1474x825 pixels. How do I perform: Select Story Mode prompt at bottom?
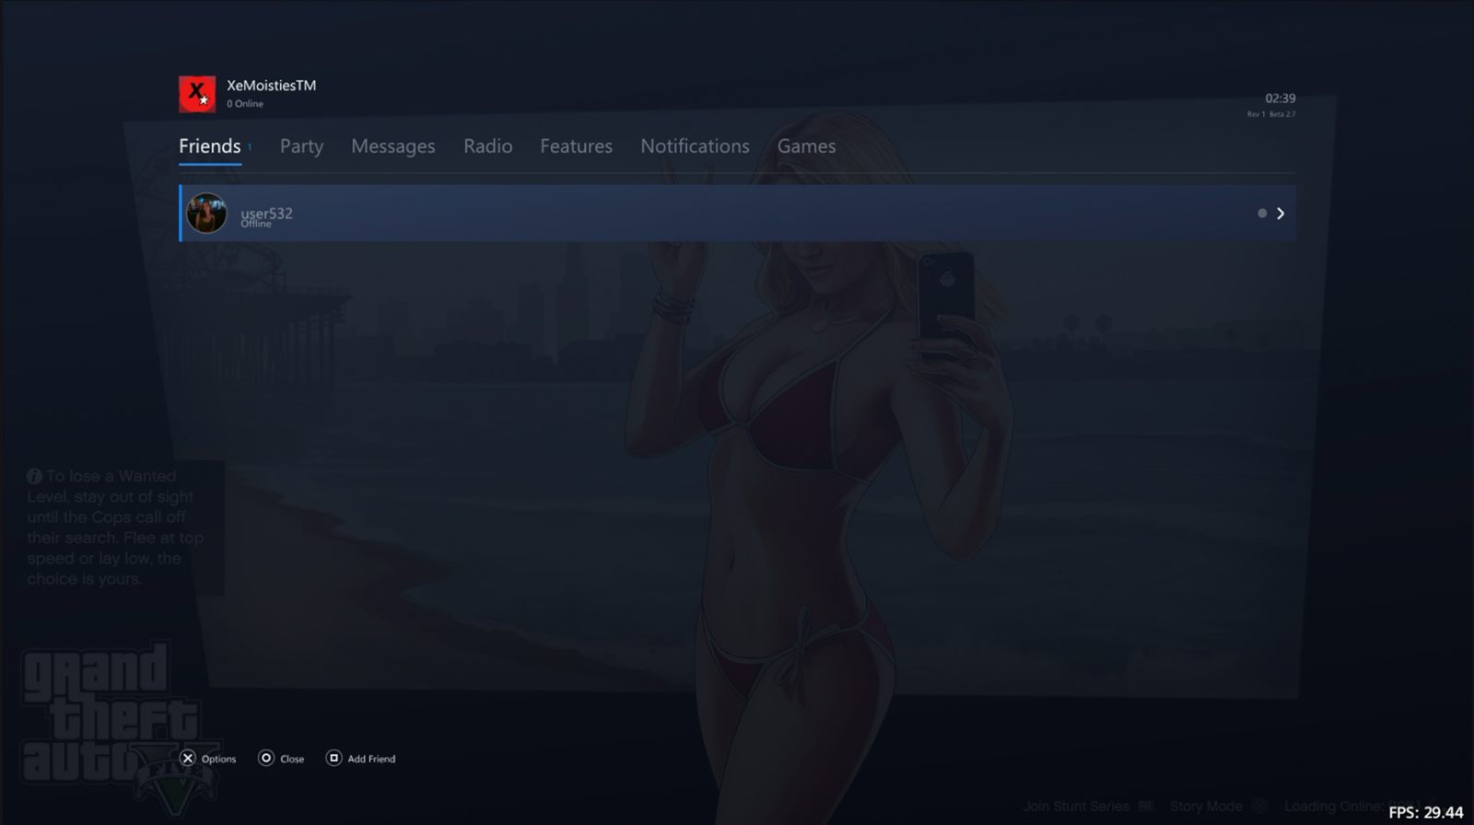pyautogui.click(x=1206, y=807)
